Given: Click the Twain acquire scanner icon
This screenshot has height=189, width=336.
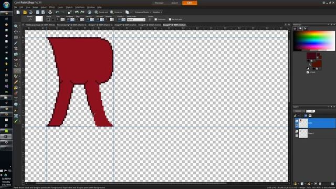Looking at the screenshot, I should click(31, 12).
